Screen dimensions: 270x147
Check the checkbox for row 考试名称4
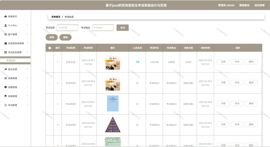pyautogui.click(x=50, y=125)
